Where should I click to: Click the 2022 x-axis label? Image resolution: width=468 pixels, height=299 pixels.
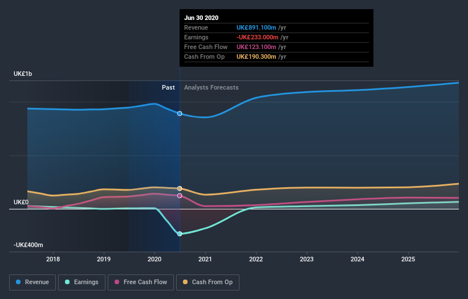pos(256,259)
